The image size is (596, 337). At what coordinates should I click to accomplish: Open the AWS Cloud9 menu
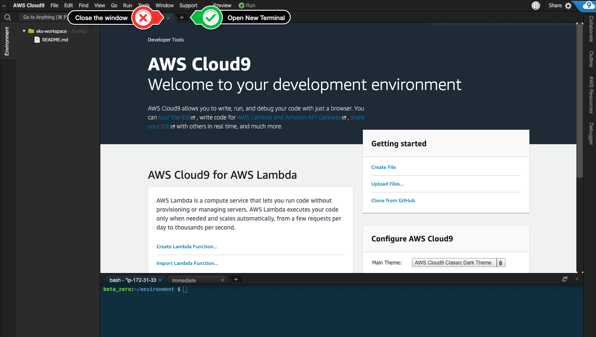point(29,6)
